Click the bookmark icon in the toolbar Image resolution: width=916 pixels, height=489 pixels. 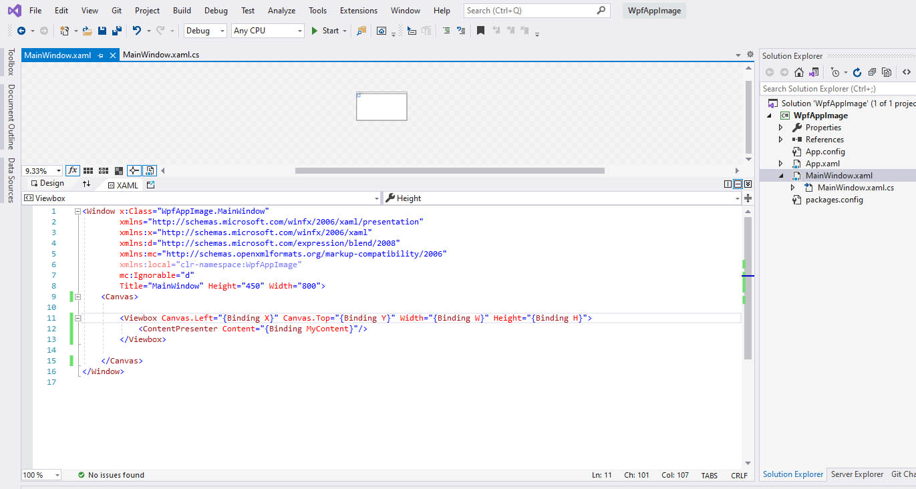tap(480, 31)
